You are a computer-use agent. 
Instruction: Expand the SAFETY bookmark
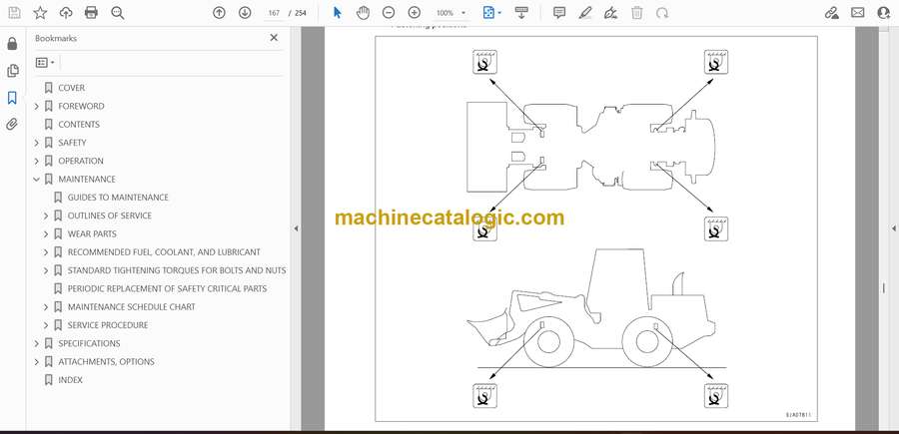tap(37, 143)
